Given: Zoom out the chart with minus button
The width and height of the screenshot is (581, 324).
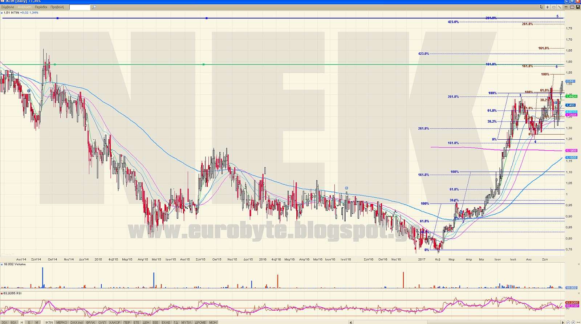Looking at the screenshot, I should click(569, 322).
